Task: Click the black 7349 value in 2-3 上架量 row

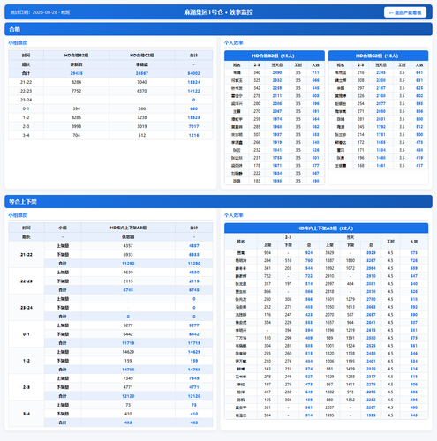Action: pos(128,378)
